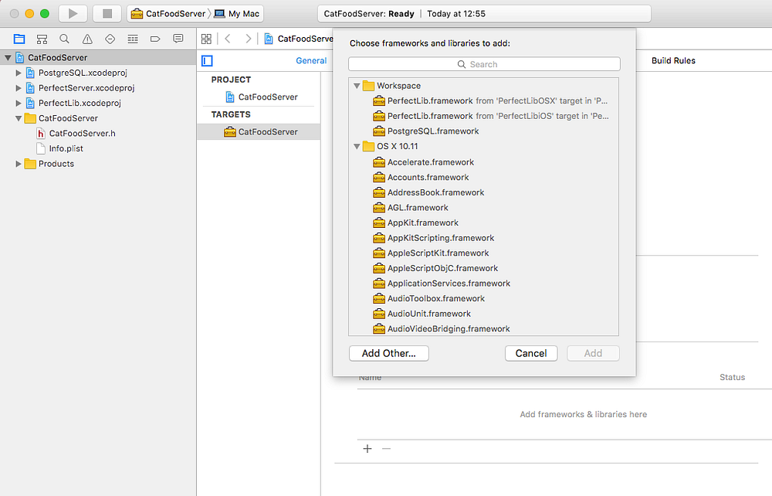Select AGL.framework

411,208
